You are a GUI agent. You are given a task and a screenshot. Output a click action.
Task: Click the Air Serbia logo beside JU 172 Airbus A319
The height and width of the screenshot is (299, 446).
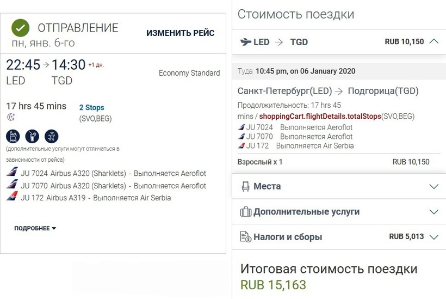coord(12,198)
